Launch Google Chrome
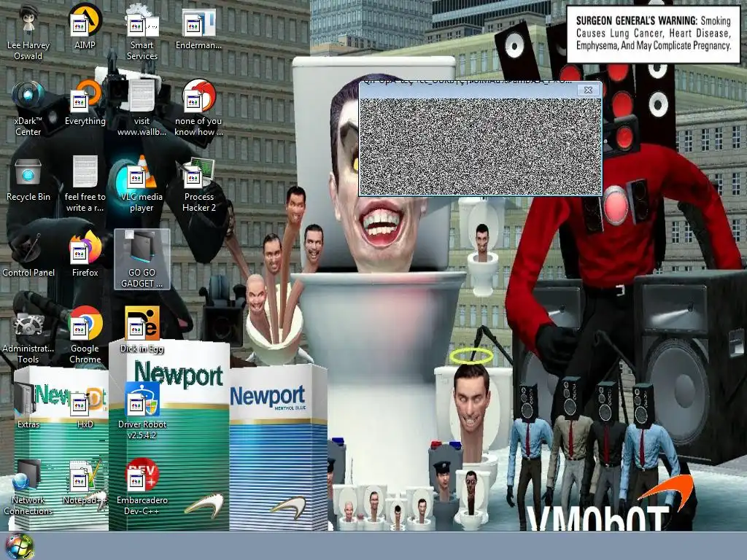This screenshot has width=747, height=560. coord(85,336)
